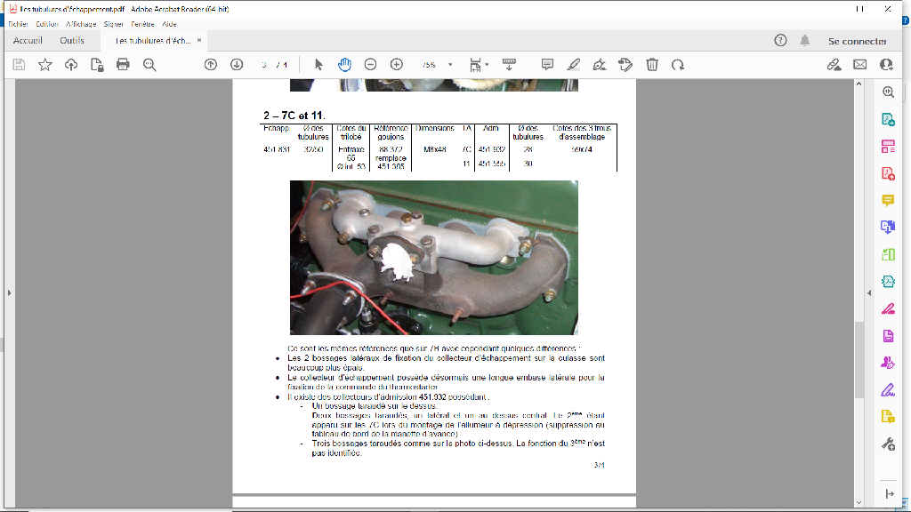Open the Affichage menu
911x512 pixels.
[80, 24]
